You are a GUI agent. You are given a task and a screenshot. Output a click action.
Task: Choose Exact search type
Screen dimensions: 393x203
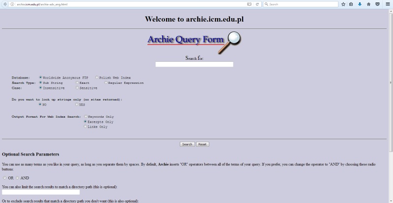coord(77,82)
